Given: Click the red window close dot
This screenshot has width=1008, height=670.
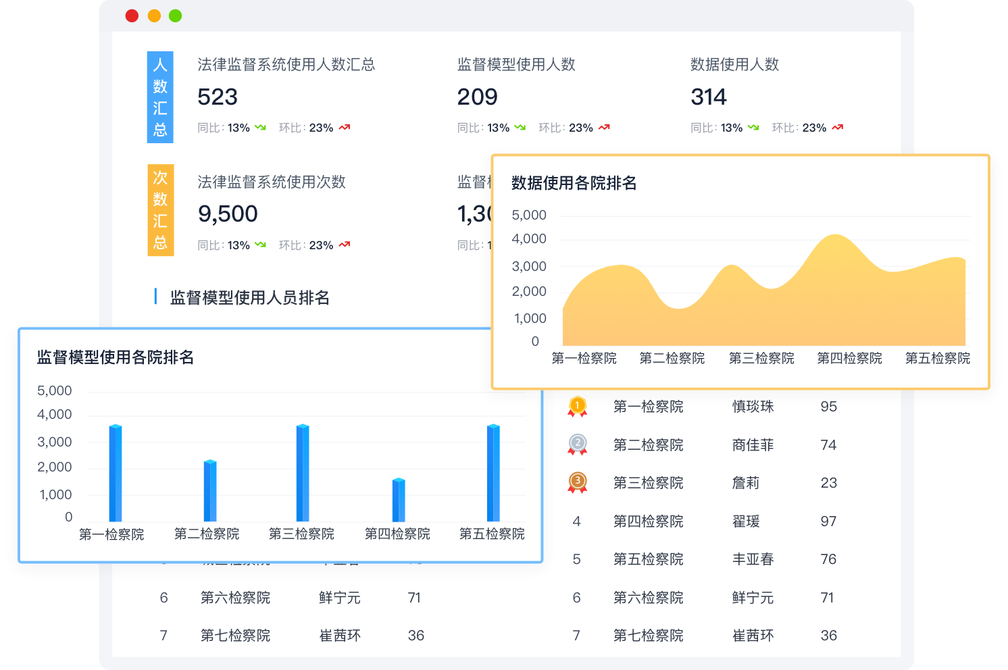Looking at the screenshot, I should tap(132, 16).
